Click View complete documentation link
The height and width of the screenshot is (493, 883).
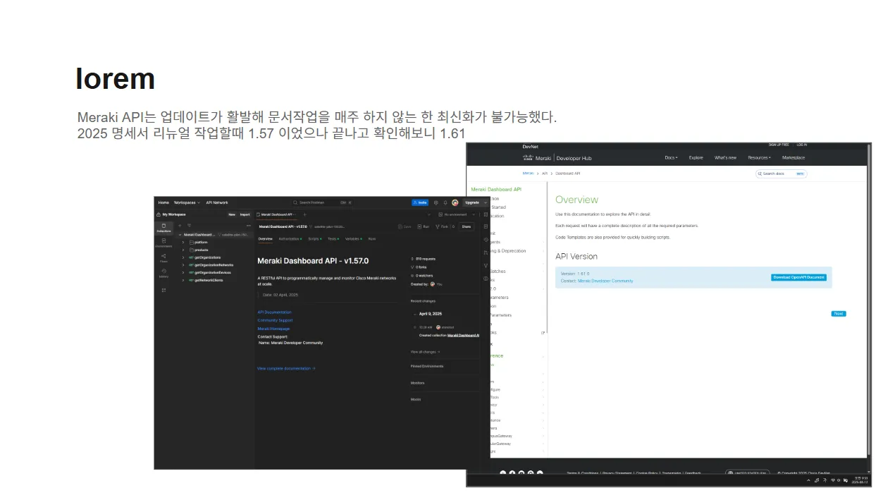coord(286,368)
